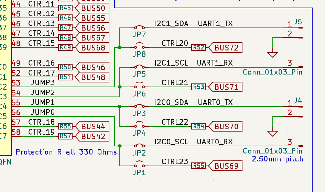Click the I2C1_SDA net label
Viewport: 325px width, 192px height.
(x=171, y=24)
